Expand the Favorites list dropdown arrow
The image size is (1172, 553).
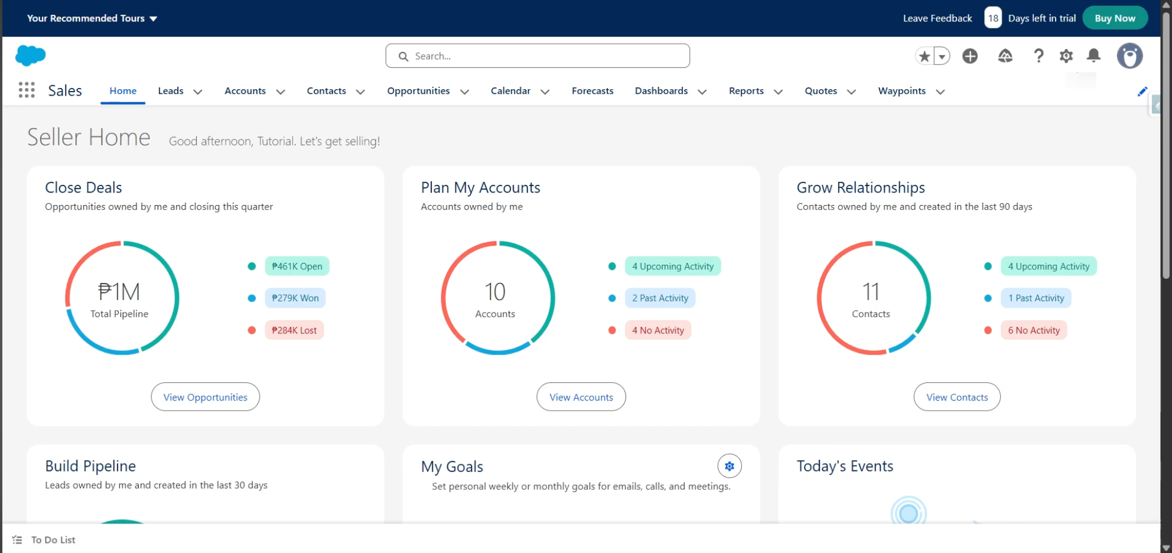pos(942,56)
